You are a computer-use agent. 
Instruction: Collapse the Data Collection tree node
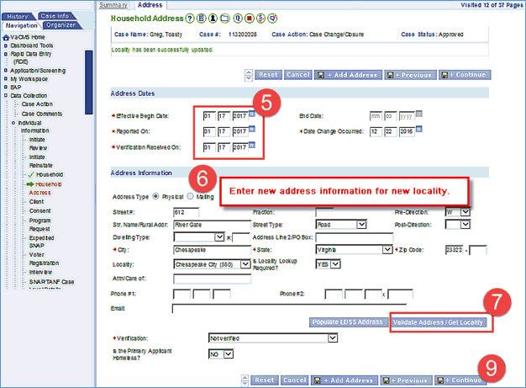(5, 96)
